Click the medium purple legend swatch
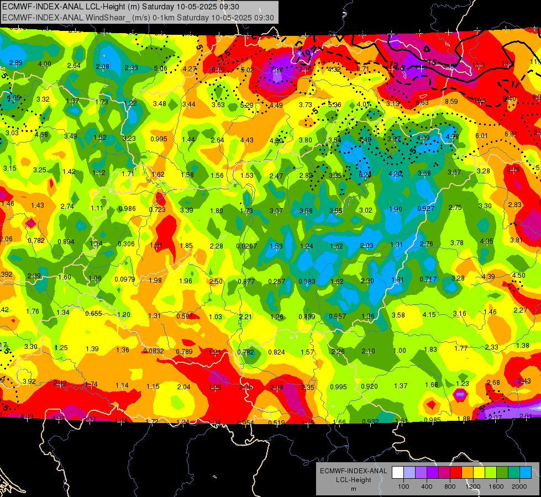 point(421,473)
